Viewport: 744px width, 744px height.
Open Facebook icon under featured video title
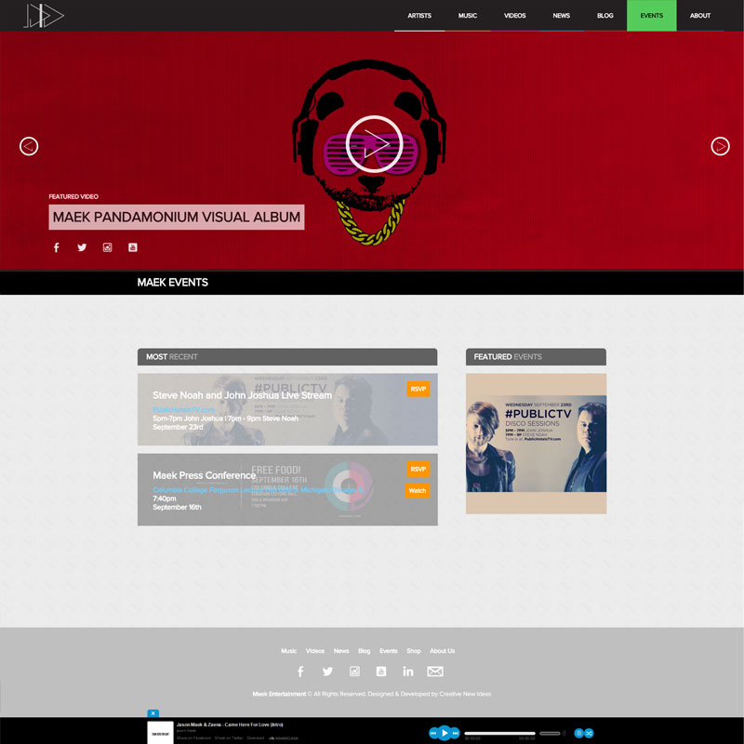coord(56,247)
